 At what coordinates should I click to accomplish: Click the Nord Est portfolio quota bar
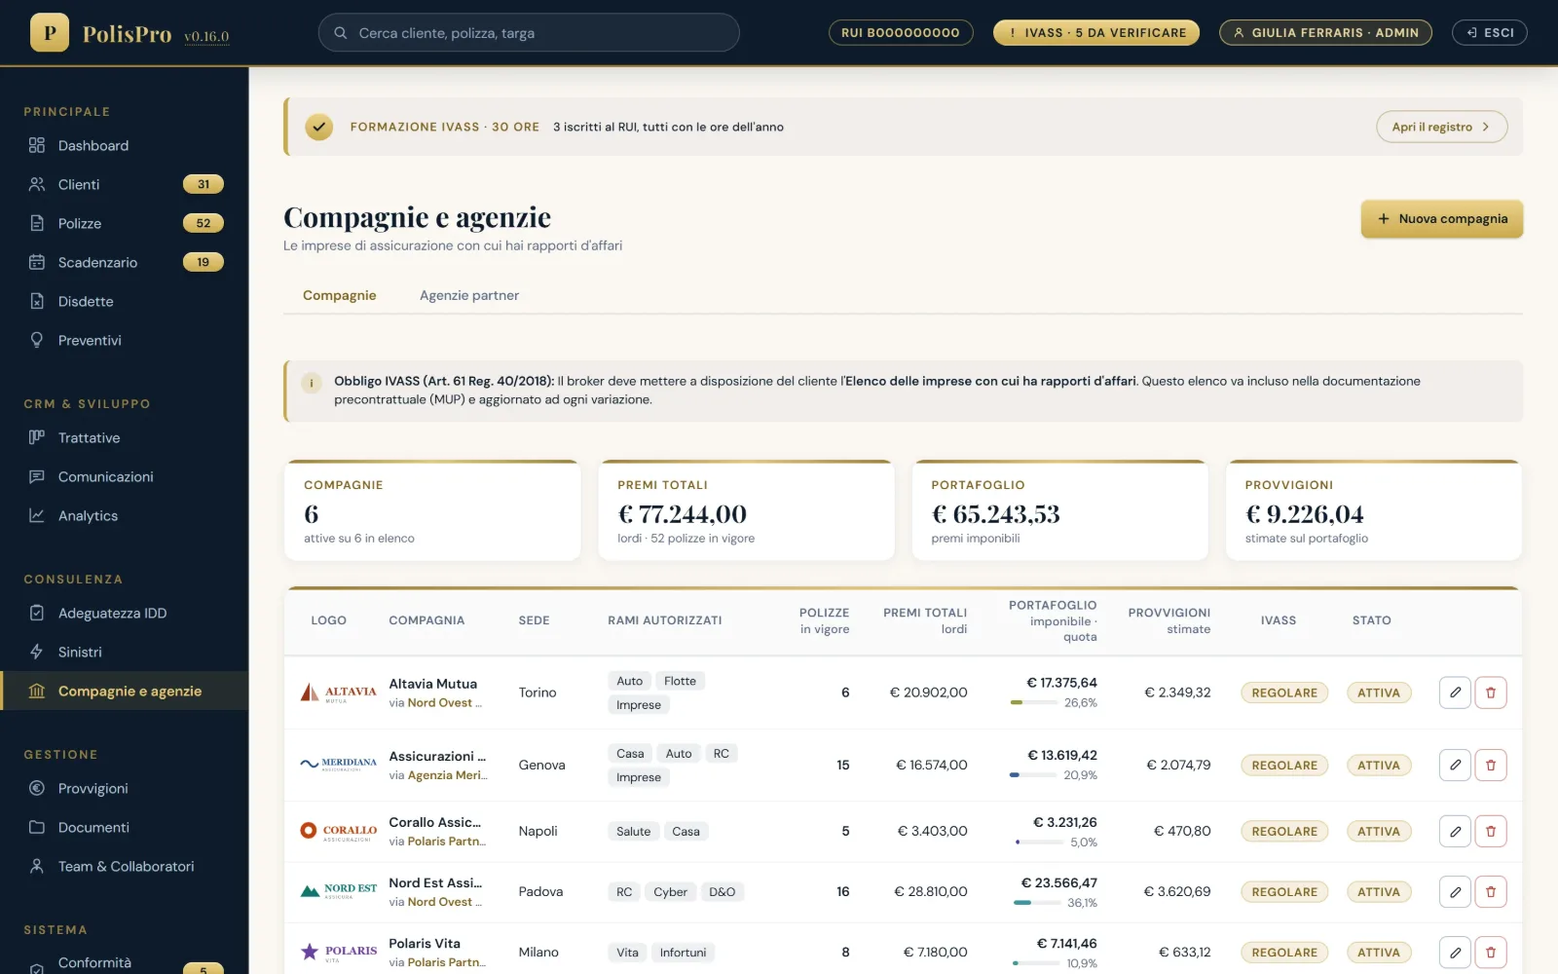pyautogui.click(x=1037, y=903)
